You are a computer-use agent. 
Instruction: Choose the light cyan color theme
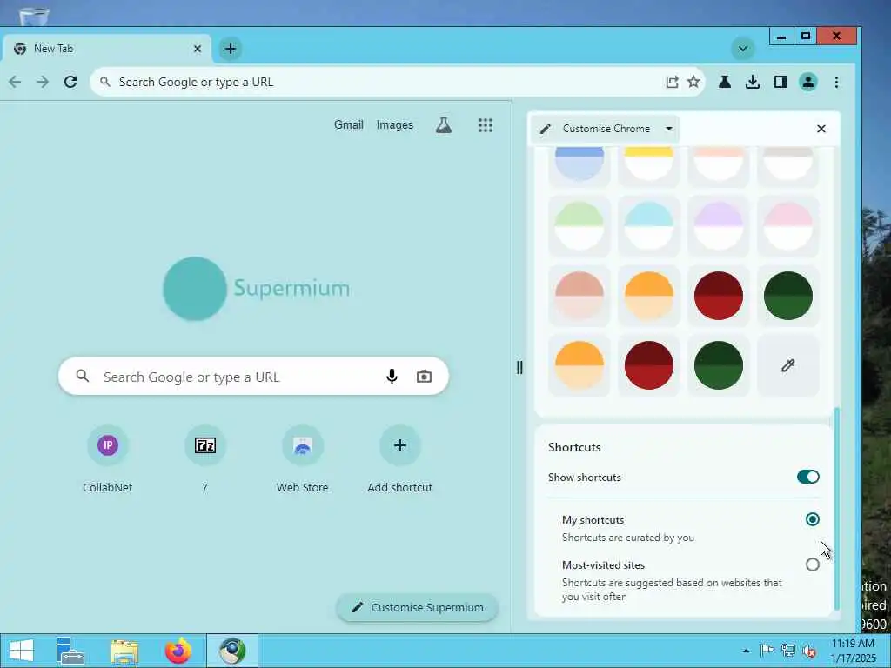[x=648, y=226]
